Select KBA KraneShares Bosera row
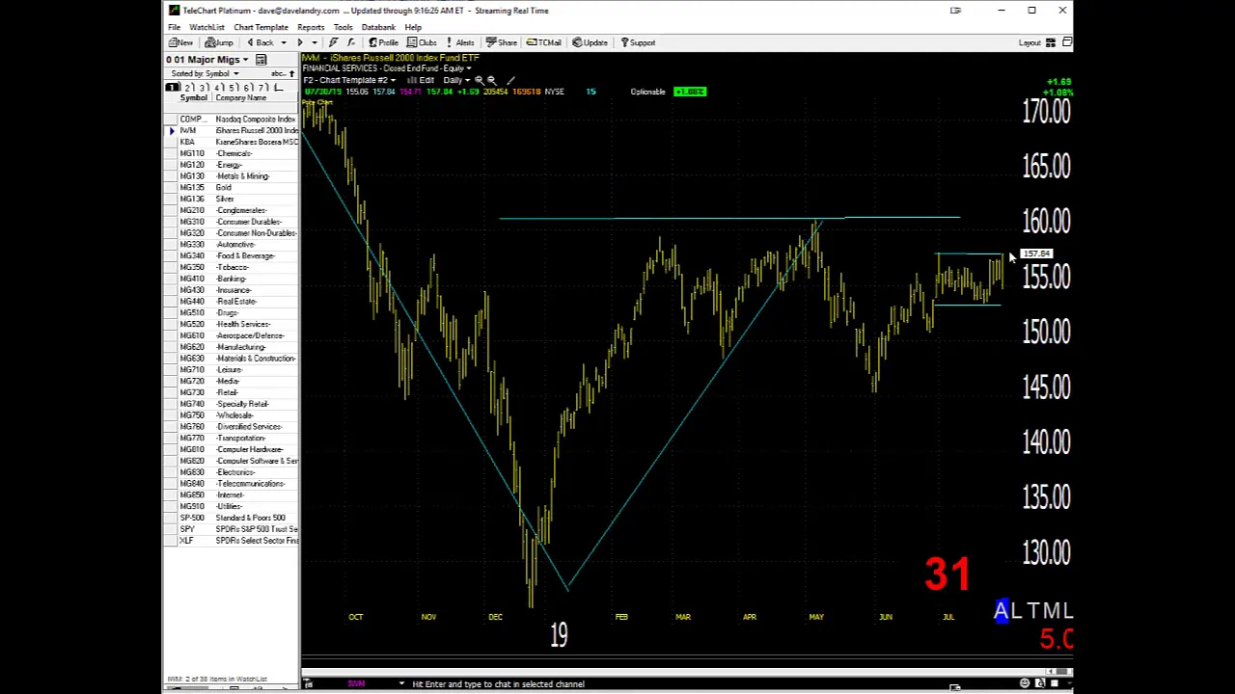The height and width of the screenshot is (694, 1235). 232,142
